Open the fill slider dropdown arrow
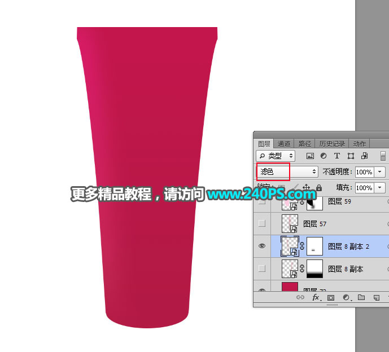 click(x=379, y=188)
